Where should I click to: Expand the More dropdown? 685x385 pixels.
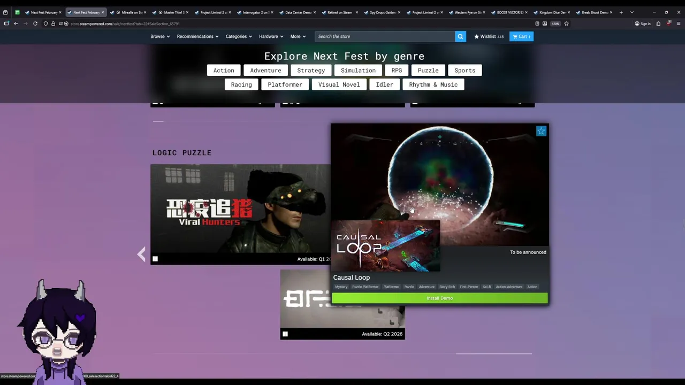pos(298,36)
